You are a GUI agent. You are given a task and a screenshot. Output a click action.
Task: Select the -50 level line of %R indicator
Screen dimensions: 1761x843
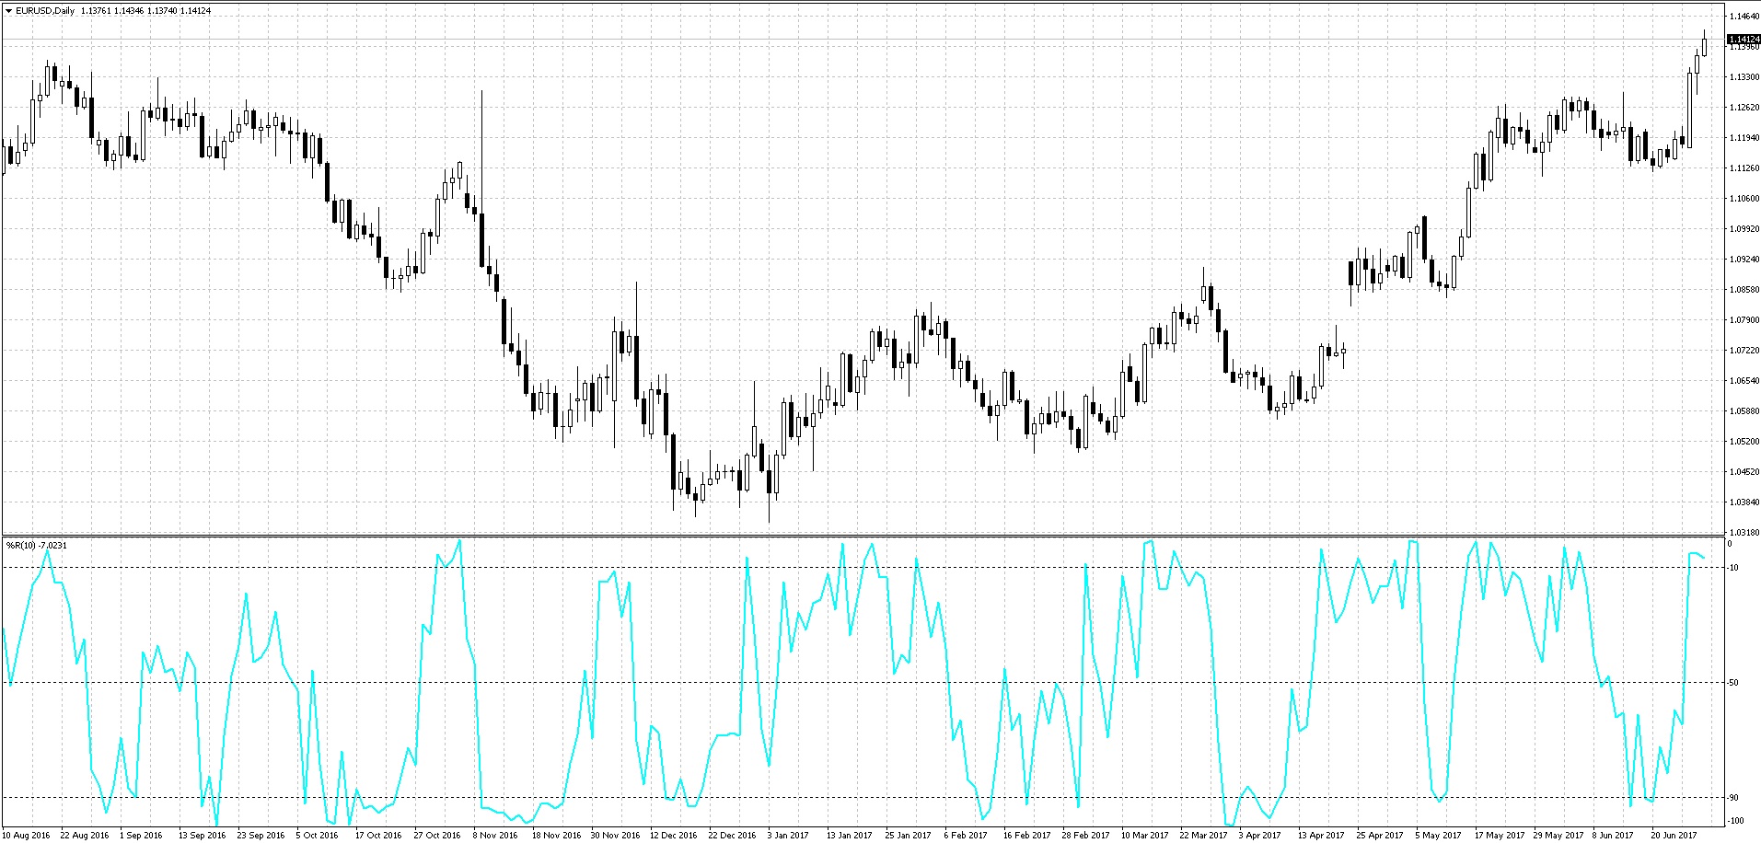click(x=862, y=682)
